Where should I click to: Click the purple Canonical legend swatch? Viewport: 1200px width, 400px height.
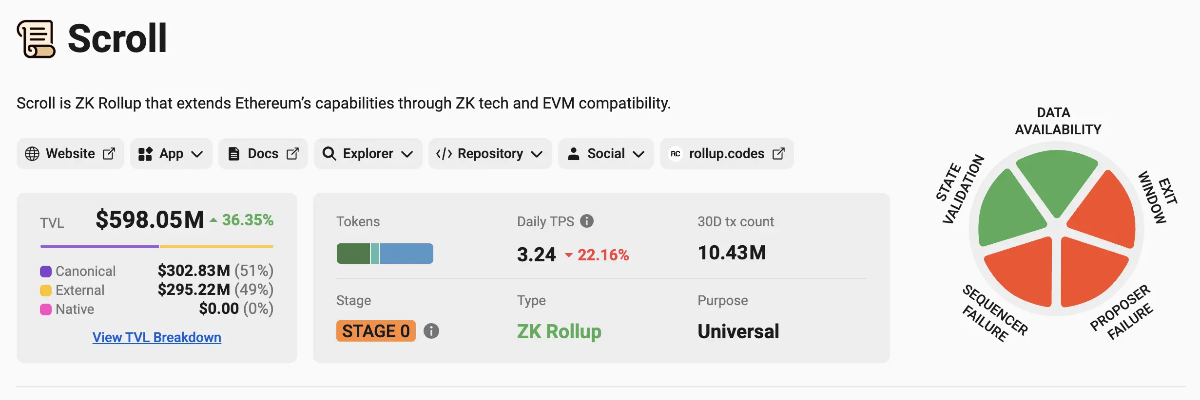46,271
